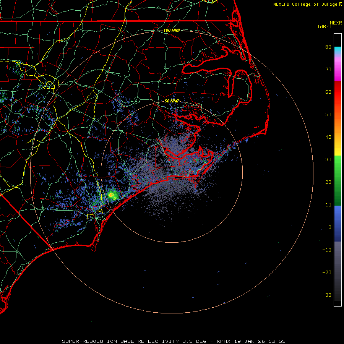The height and width of the screenshot is (344, 344).
Task: Click the 10 dBZ value on the color scale
Action: click(328, 205)
